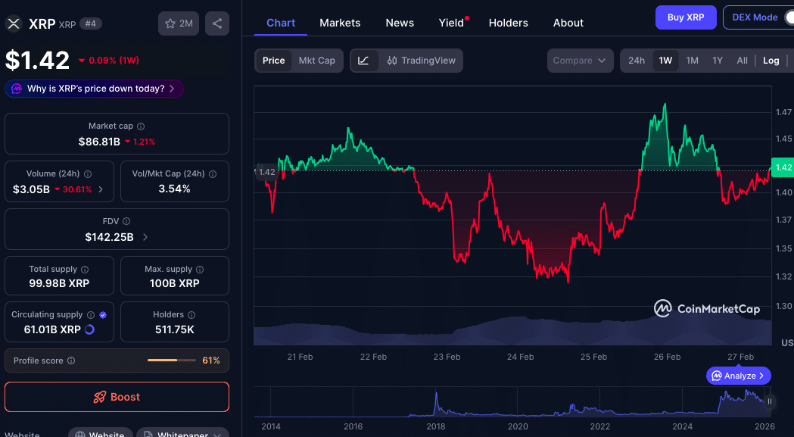This screenshot has height=437, width=794.
Task: Select Mkt Cap chart toggle
Action: (x=317, y=61)
